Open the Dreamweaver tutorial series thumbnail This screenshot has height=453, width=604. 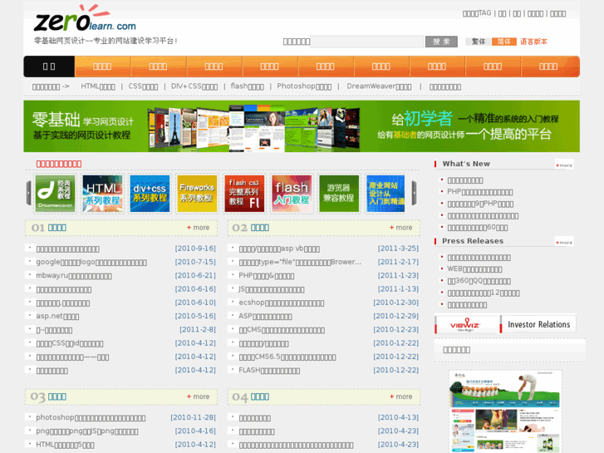56,193
